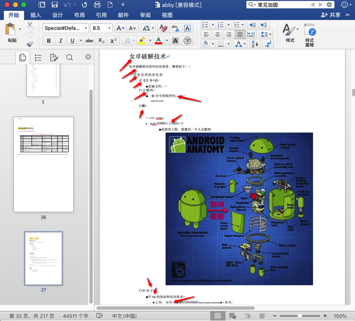Screen dimensions: 355x321
Task: Clear all formatting with the eraser A icon
Action: tap(163, 28)
